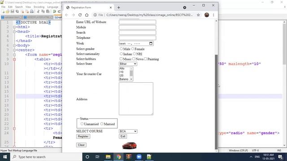The width and height of the screenshot is (287, 161).
Task: Select the Female gender radio button
Action: coord(133,49)
